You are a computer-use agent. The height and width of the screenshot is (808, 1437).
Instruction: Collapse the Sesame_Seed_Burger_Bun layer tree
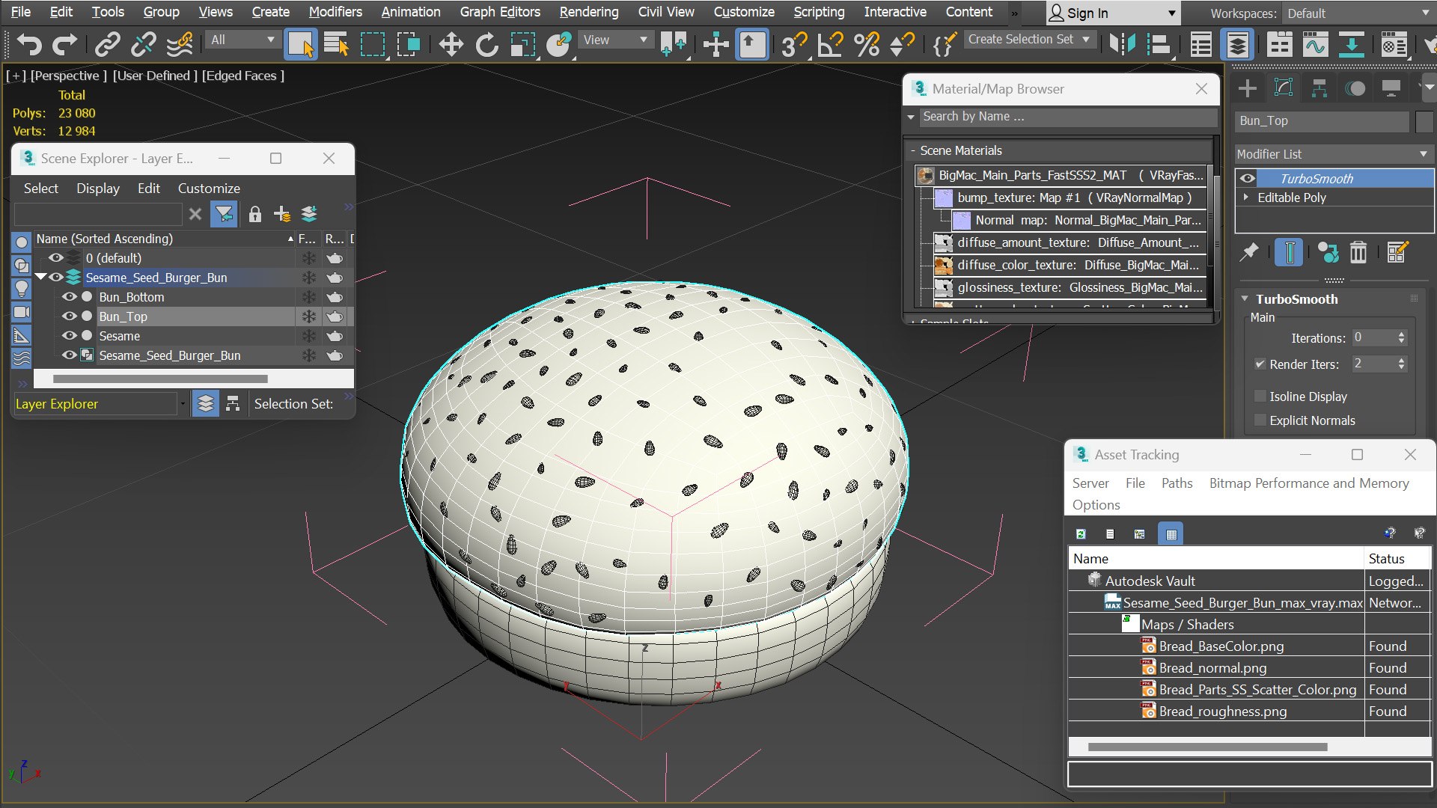point(41,278)
